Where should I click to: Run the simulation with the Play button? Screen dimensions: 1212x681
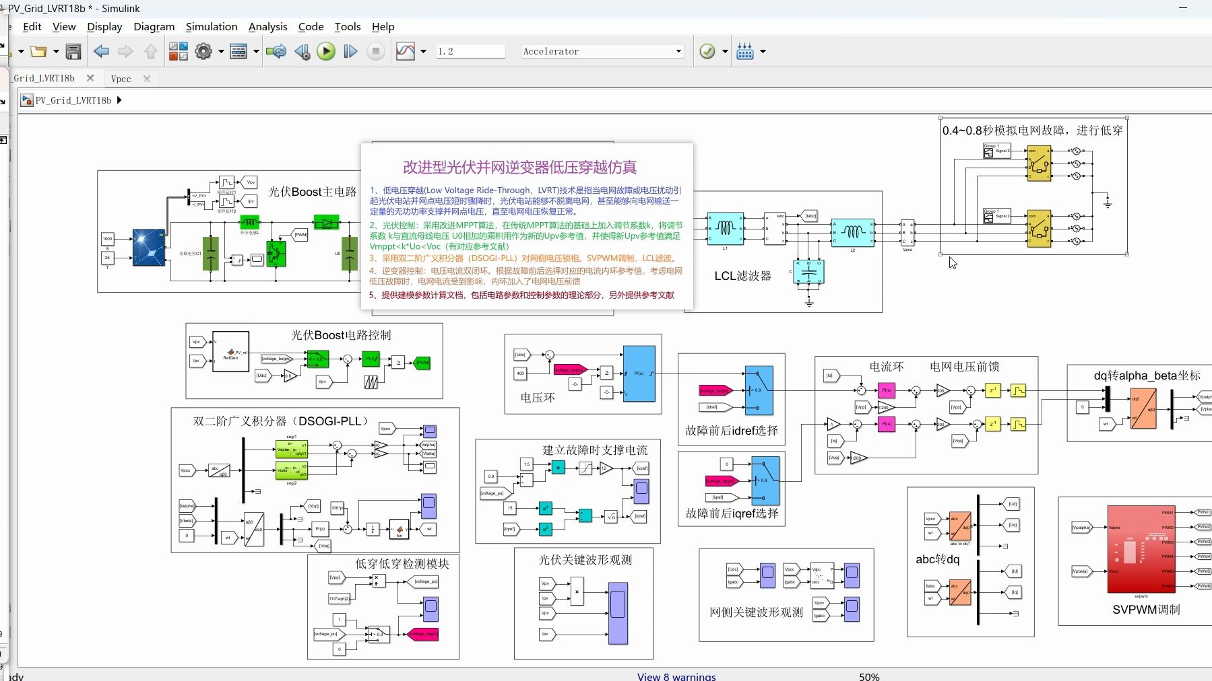tap(326, 51)
